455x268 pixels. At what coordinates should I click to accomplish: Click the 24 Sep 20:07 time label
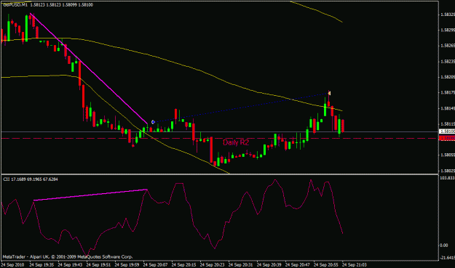click(155, 264)
